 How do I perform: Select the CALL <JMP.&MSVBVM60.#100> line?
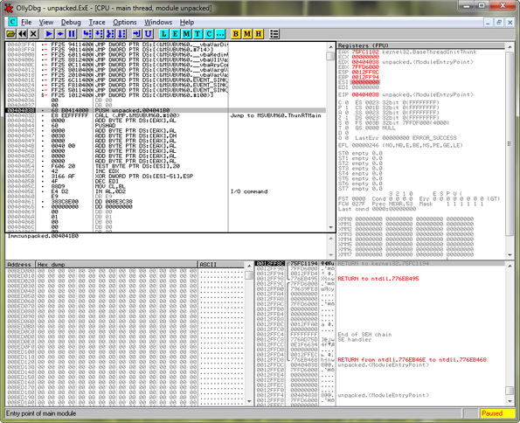165,115
